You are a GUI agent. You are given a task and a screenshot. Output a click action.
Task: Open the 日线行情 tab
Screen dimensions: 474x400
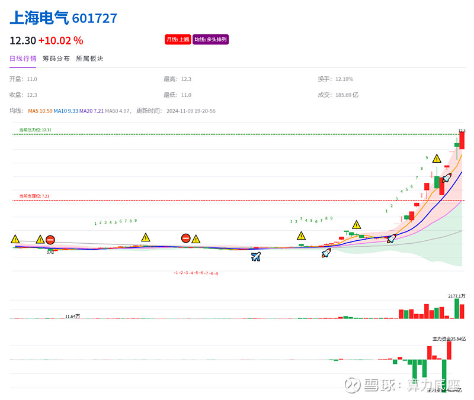[x=23, y=59]
